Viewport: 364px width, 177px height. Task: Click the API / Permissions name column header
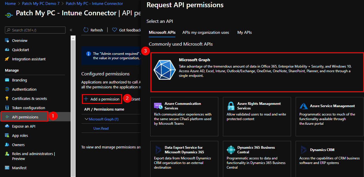coord(104,109)
